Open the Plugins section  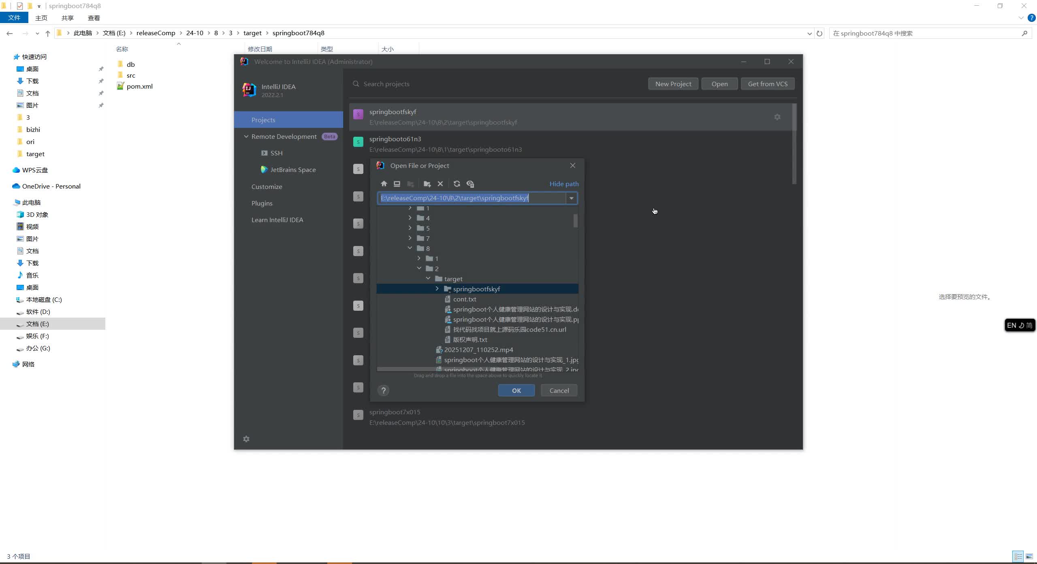click(262, 203)
